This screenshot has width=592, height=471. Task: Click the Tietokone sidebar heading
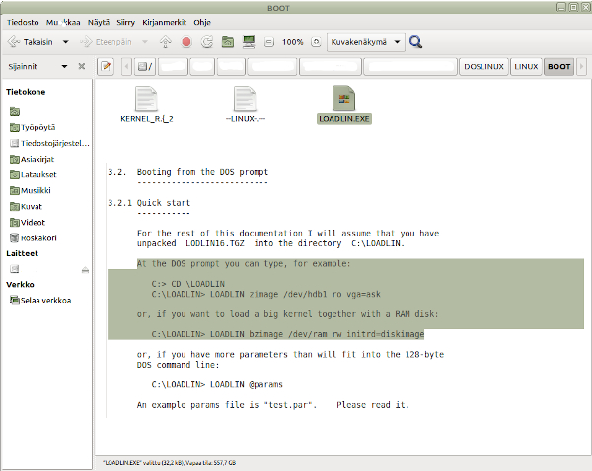[26, 92]
